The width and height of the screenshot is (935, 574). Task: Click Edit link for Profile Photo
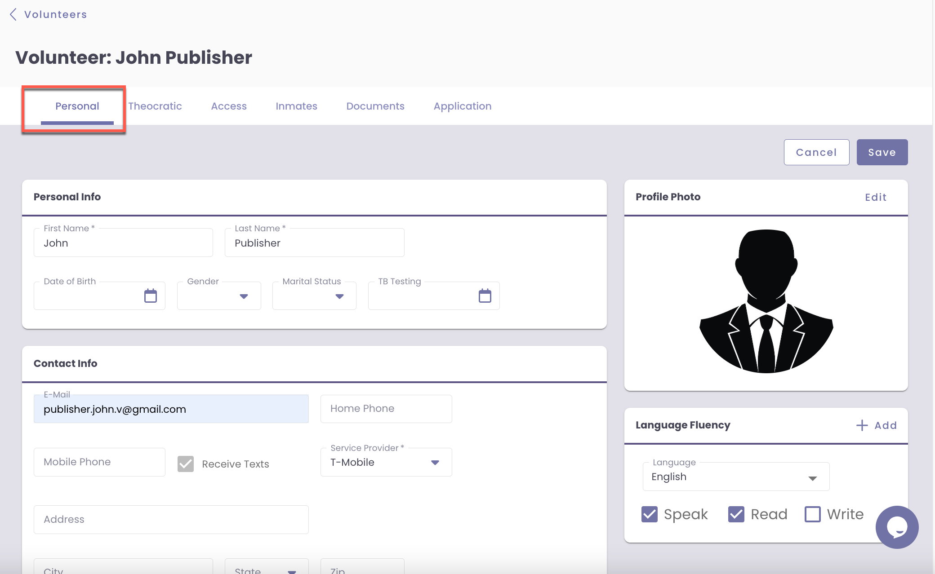click(x=875, y=197)
